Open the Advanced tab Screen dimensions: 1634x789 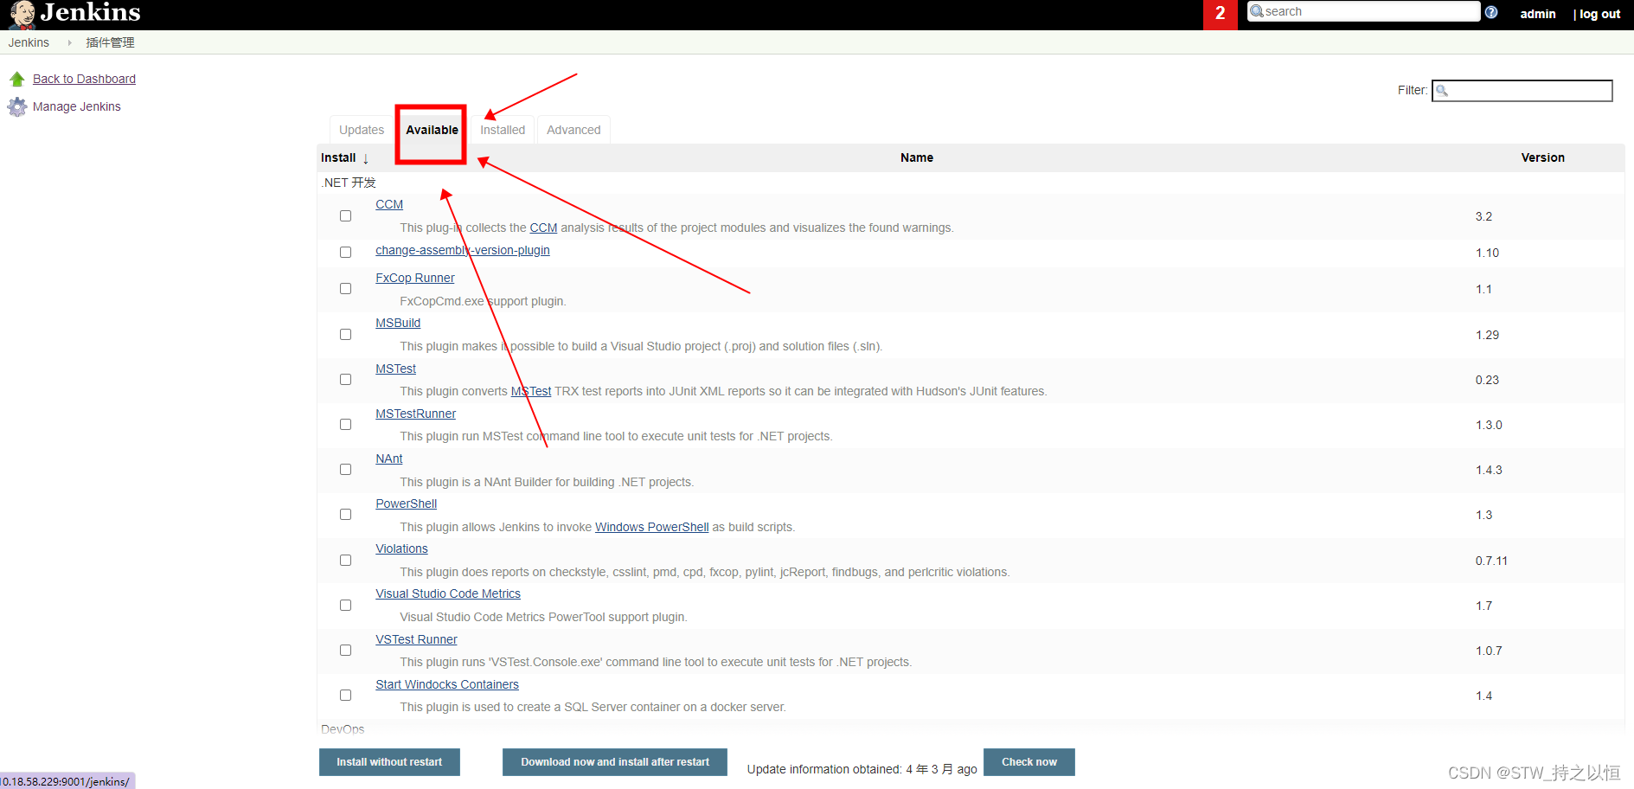(574, 130)
